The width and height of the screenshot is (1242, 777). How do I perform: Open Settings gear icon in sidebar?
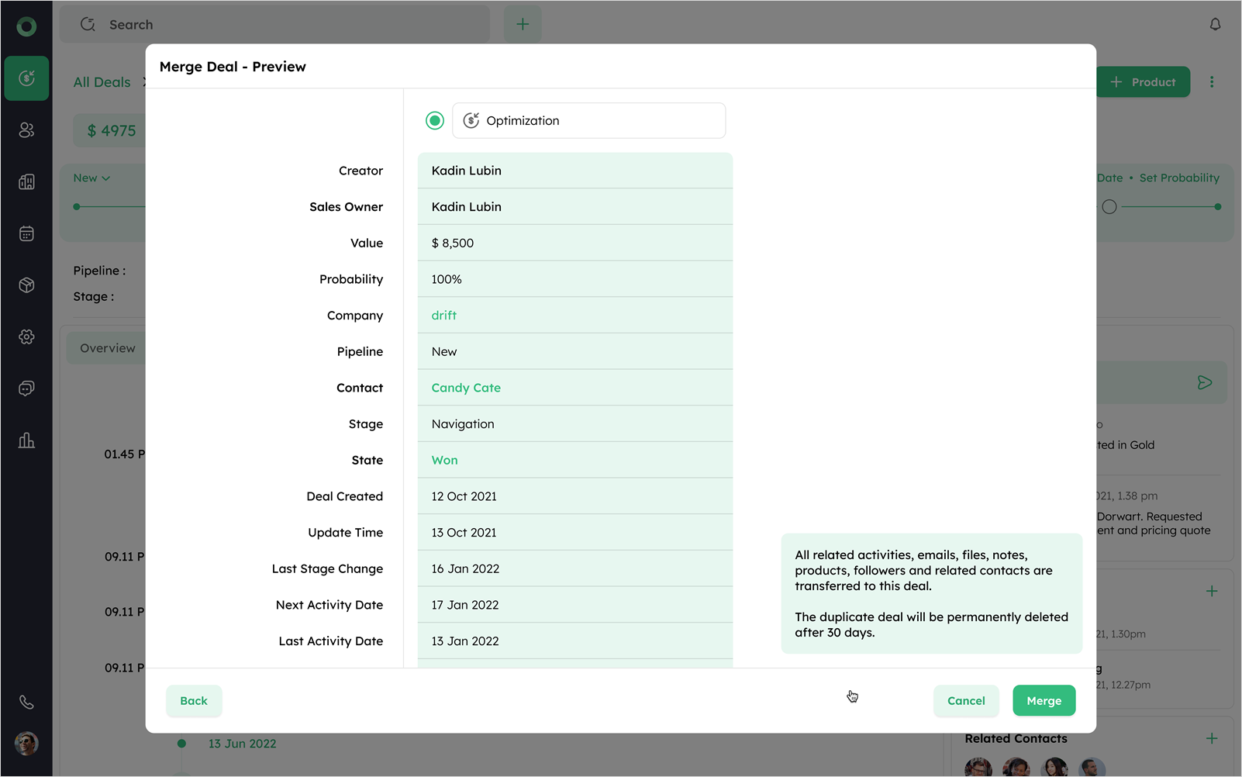pyautogui.click(x=26, y=337)
